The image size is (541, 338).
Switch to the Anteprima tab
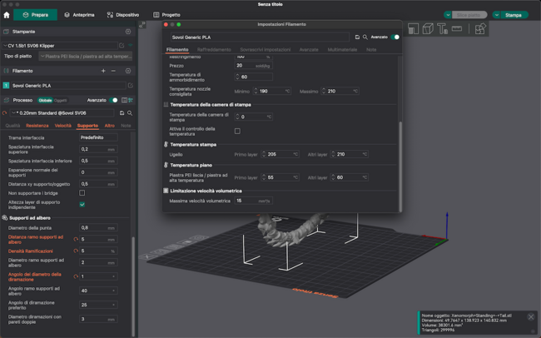(x=79, y=15)
